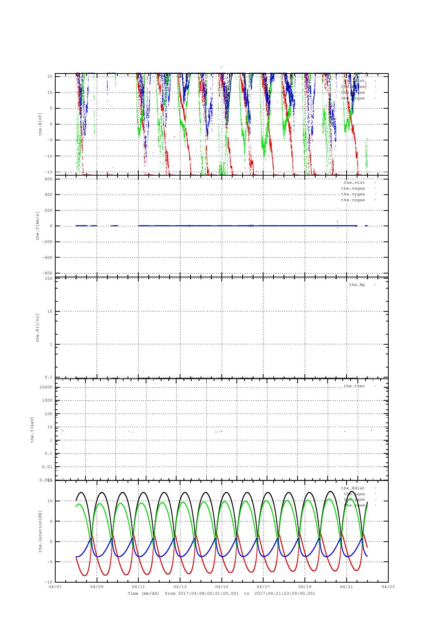Click the Time [mm/dd] axis caption

(x=143, y=593)
